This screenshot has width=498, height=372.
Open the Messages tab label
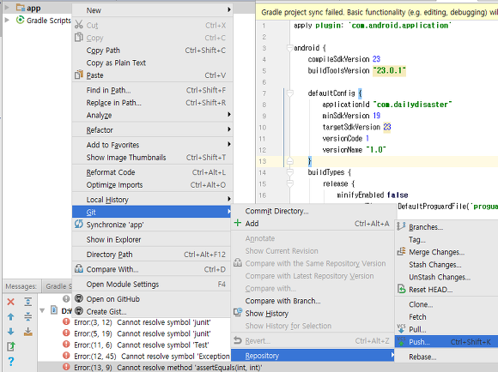pyautogui.click(x=21, y=286)
